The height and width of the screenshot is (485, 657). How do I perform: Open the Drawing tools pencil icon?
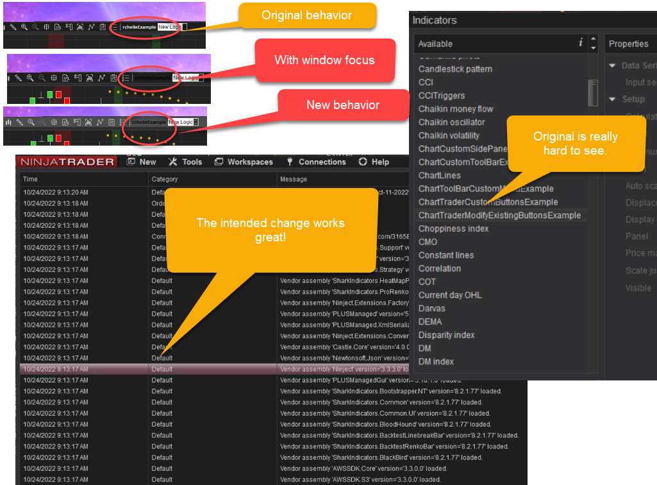point(20,121)
